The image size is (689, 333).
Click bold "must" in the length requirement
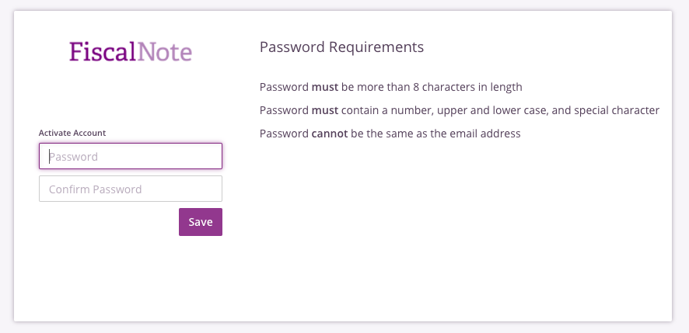pyautogui.click(x=325, y=87)
